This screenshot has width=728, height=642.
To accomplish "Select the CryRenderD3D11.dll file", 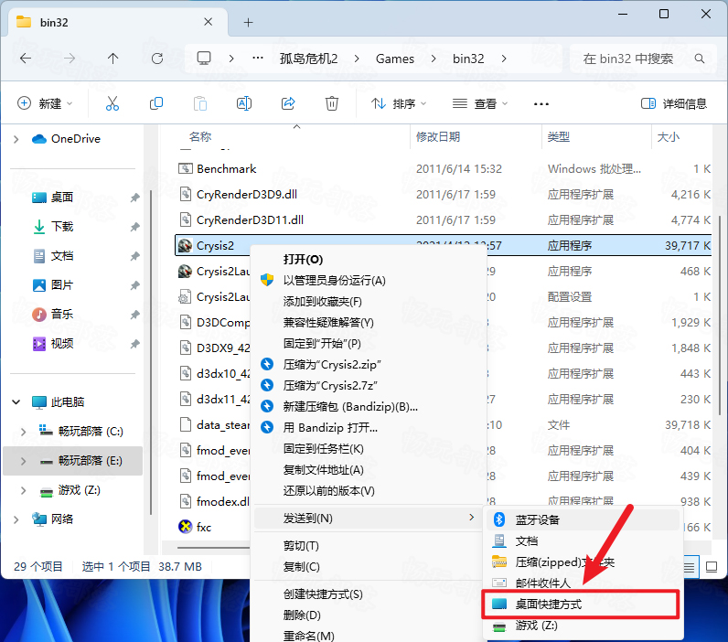I will point(250,220).
